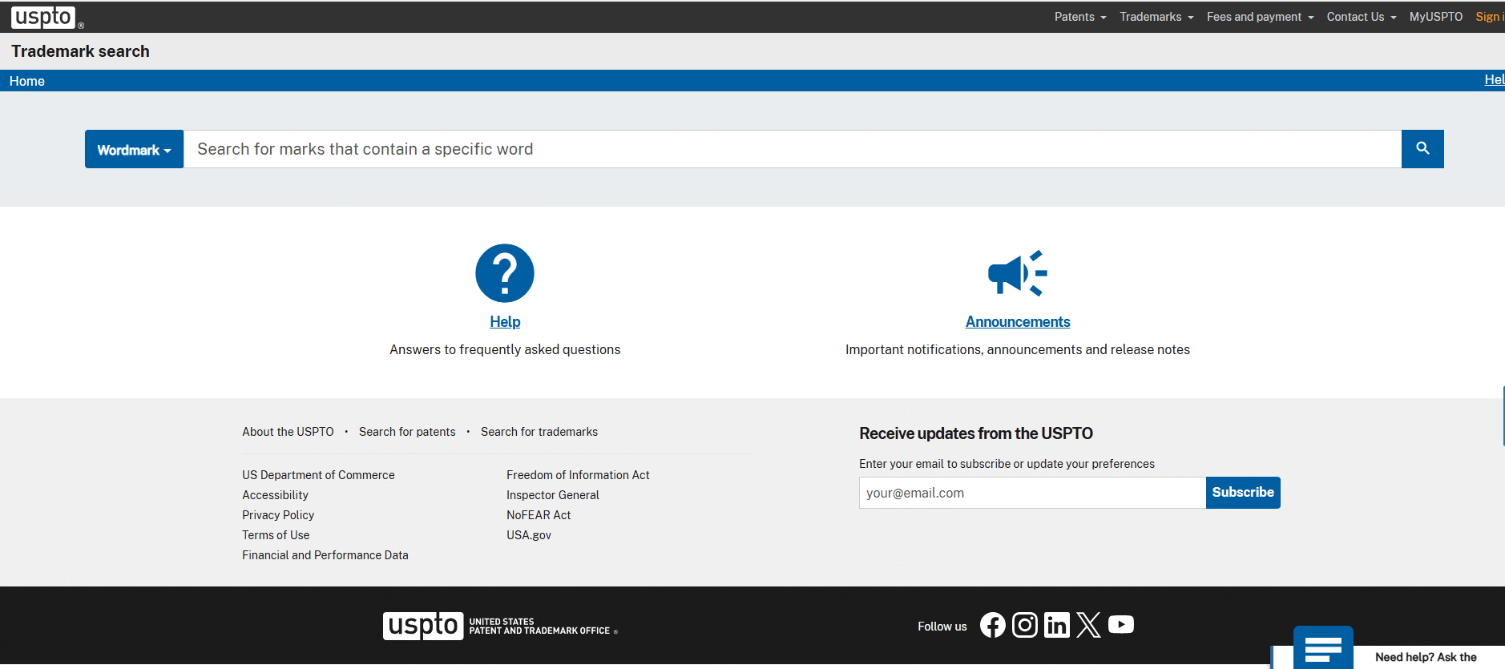The height and width of the screenshot is (669, 1505).
Task: Expand the Fees and payment menu
Action: point(1260,17)
